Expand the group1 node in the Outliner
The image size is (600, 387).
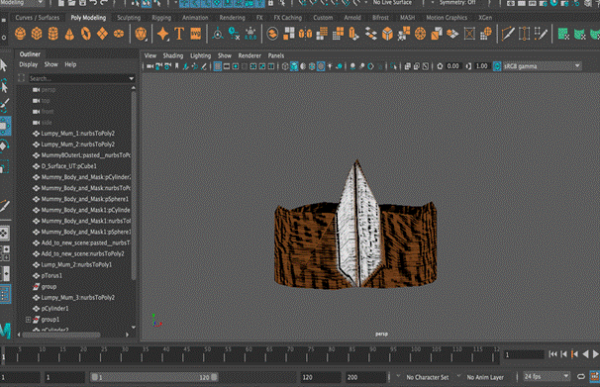[x=28, y=320]
